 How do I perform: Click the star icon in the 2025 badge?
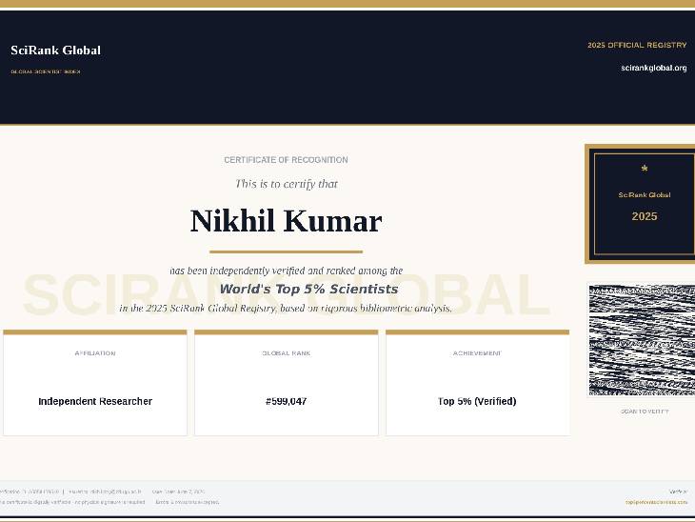[x=645, y=169]
